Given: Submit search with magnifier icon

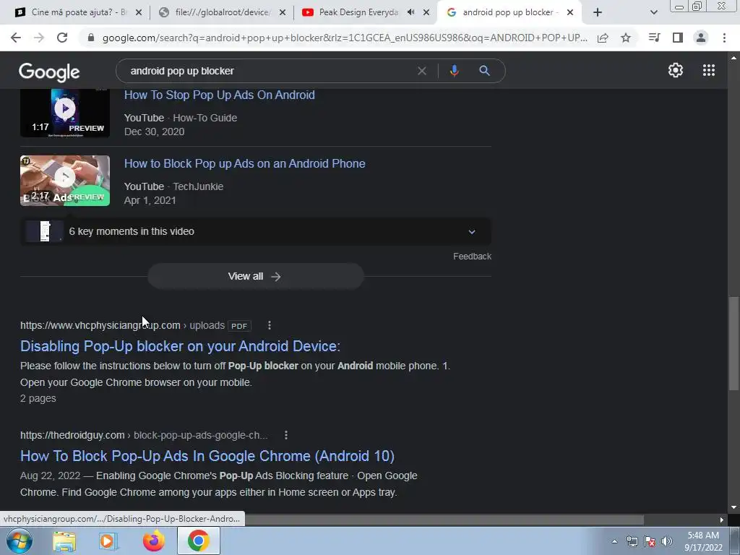Looking at the screenshot, I should click(x=484, y=71).
